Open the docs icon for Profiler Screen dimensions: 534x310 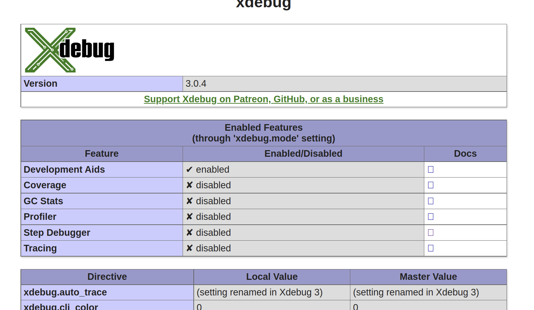[x=431, y=217]
